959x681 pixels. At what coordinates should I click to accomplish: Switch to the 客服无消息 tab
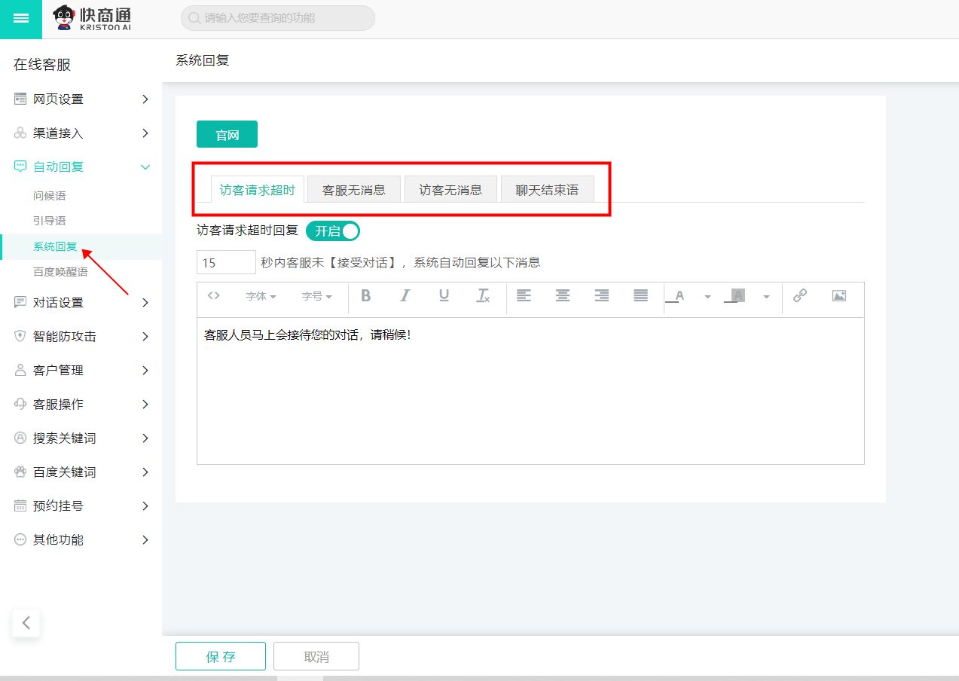pos(354,190)
